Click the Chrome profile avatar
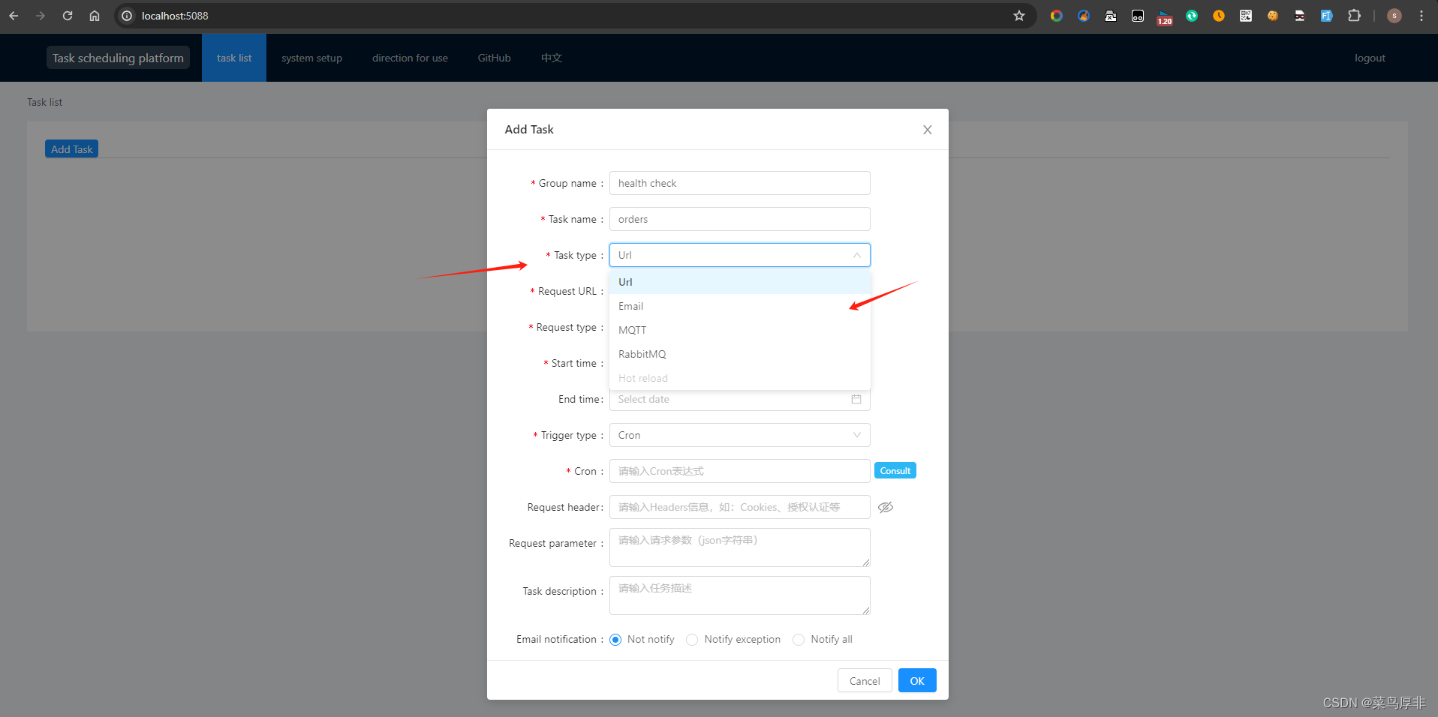This screenshot has height=717, width=1438. pyautogui.click(x=1394, y=16)
